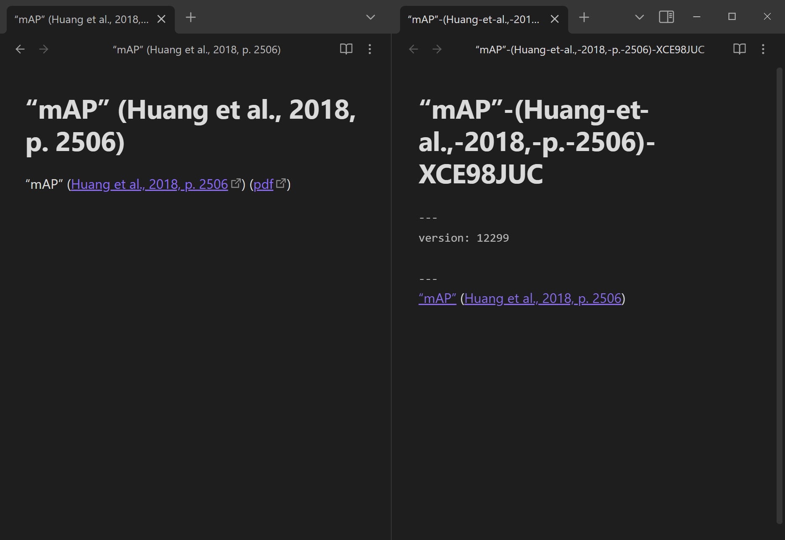Screen dimensions: 785x540
Task: Open the Huang et al. 2018 citation link
Action: tap(148, 184)
